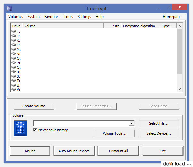Click the drive icon next to T:
This screenshot has height=167, width=193.
(14, 80)
